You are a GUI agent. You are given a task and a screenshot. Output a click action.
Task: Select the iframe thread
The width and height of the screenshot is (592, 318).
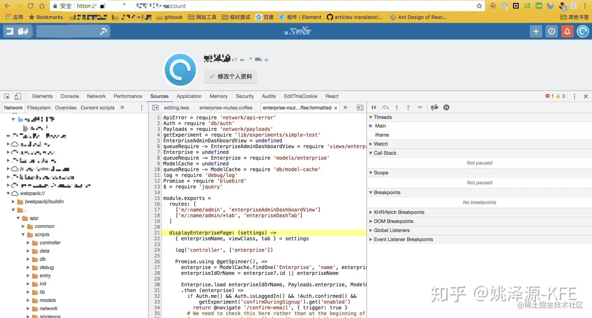point(382,135)
